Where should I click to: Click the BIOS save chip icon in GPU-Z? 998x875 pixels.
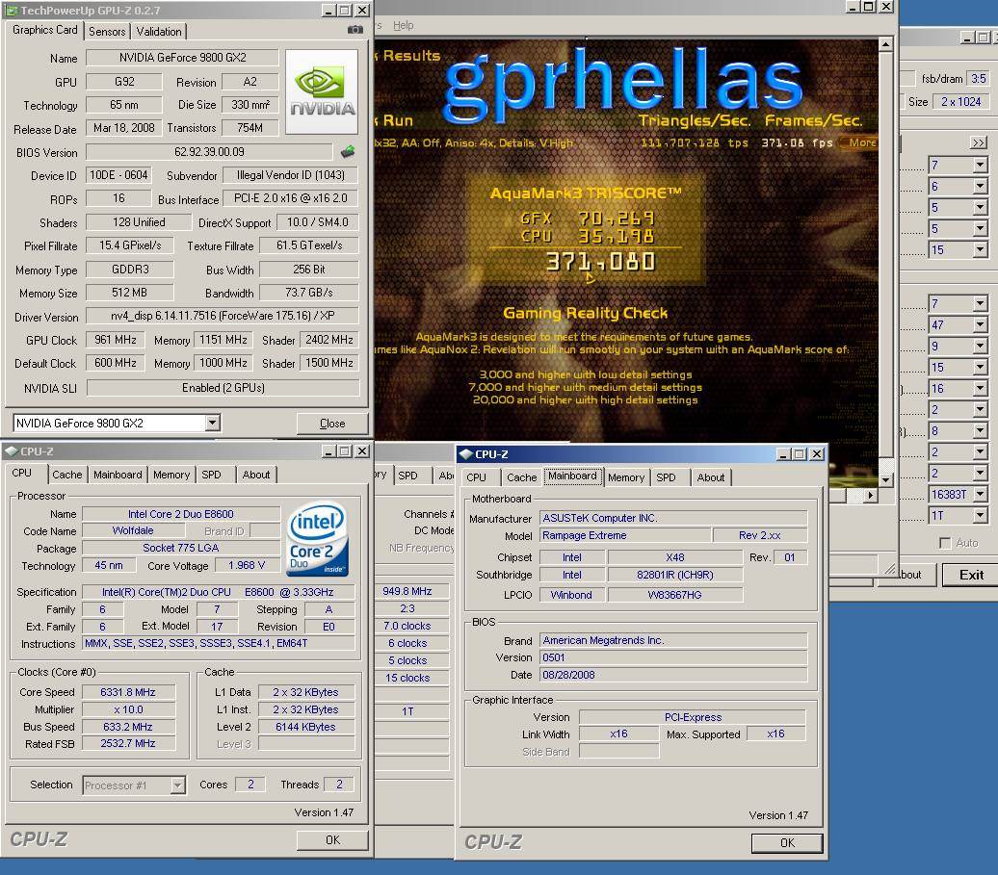[x=348, y=152]
